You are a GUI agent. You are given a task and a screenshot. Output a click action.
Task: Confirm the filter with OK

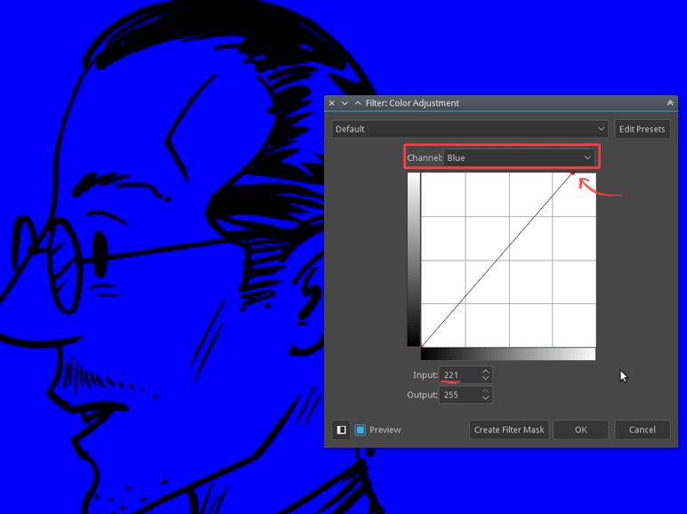(x=581, y=430)
